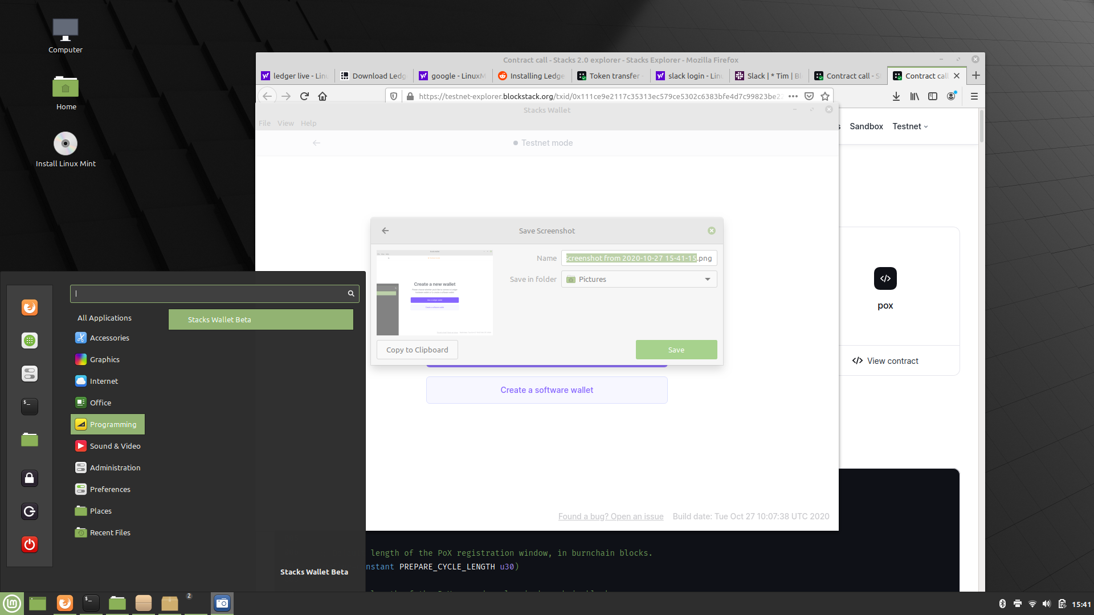Click Create a software wallet button
This screenshot has height=615, width=1094.
pos(547,390)
